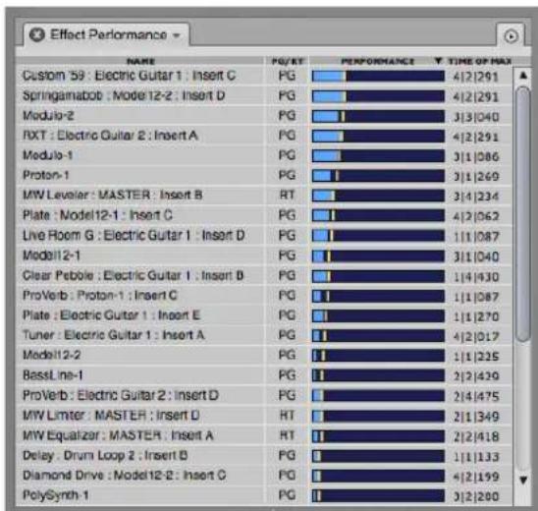The image size is (538, 511).
Task: Select the MW Equalizer : MASTER : Insert A row
Action: click(x=264, y=435)
